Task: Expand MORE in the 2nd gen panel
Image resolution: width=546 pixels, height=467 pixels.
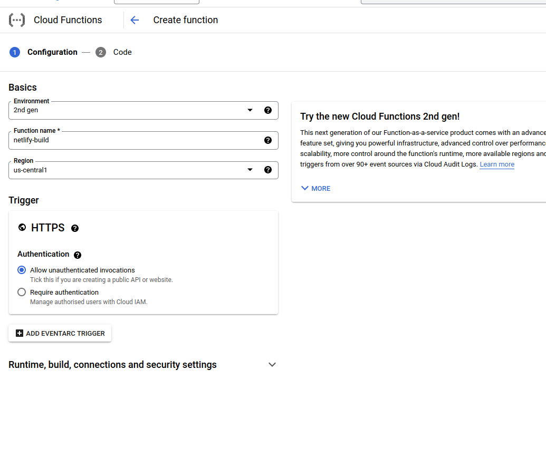Action: (315, 188)
